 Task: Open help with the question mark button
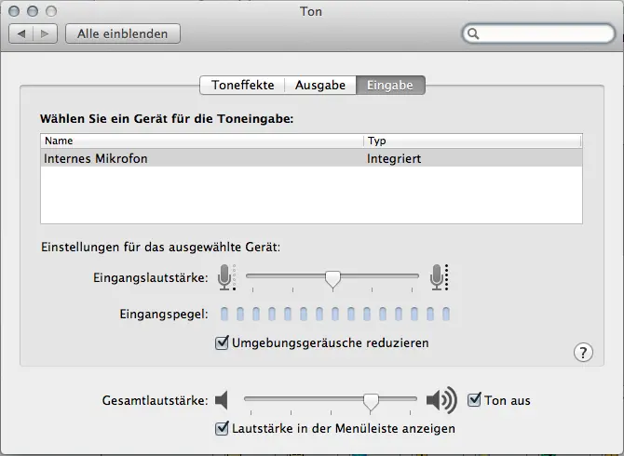coord(583,352)
